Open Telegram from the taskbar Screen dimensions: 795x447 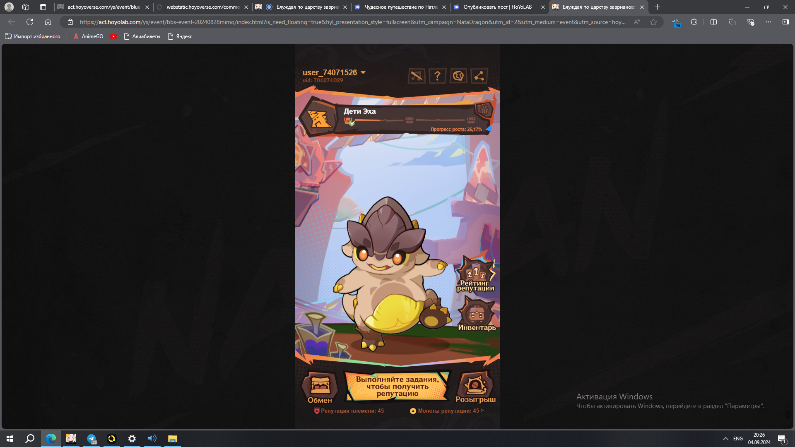tap(92, 439)
